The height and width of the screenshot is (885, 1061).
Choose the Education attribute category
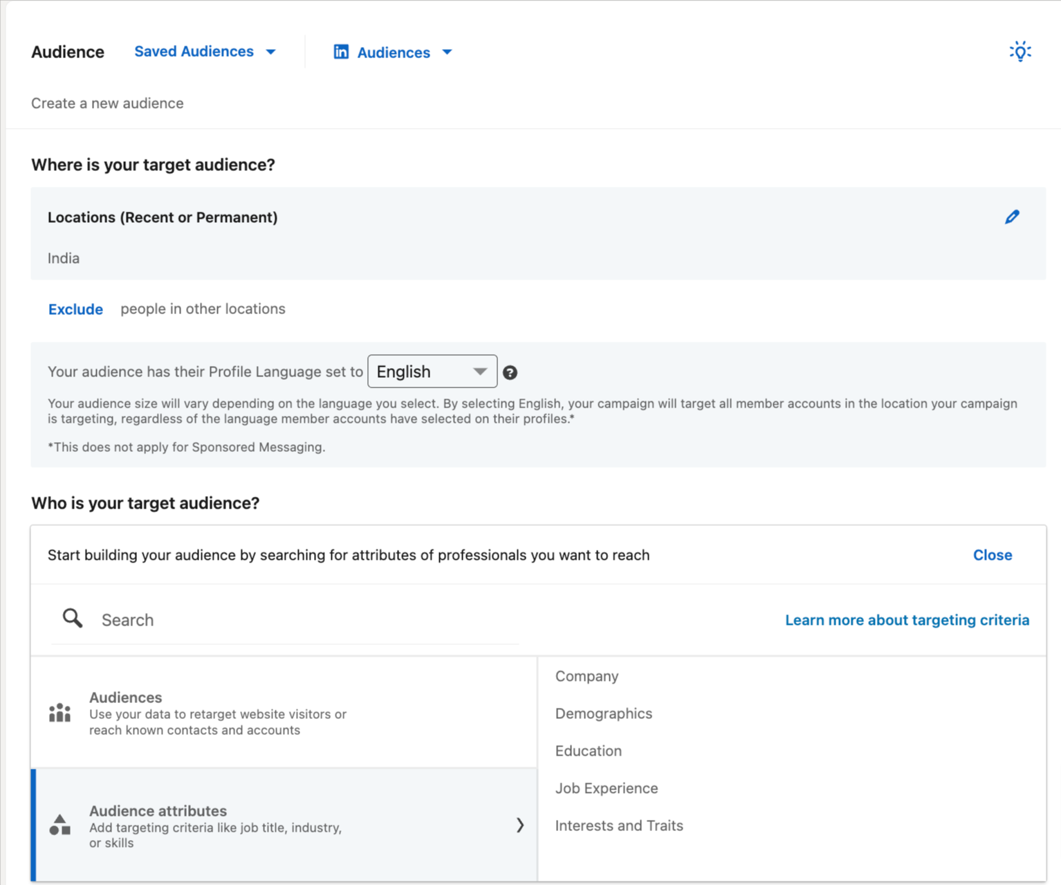point(588,751)
